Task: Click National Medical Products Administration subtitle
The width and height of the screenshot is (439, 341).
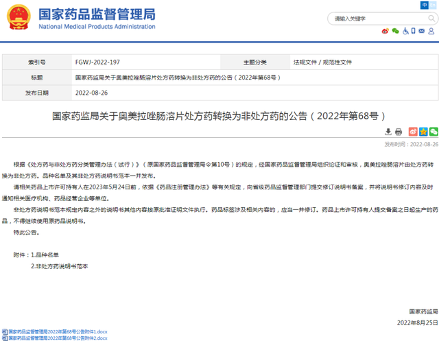Action: pyautogui.click(x=97, y=27)
